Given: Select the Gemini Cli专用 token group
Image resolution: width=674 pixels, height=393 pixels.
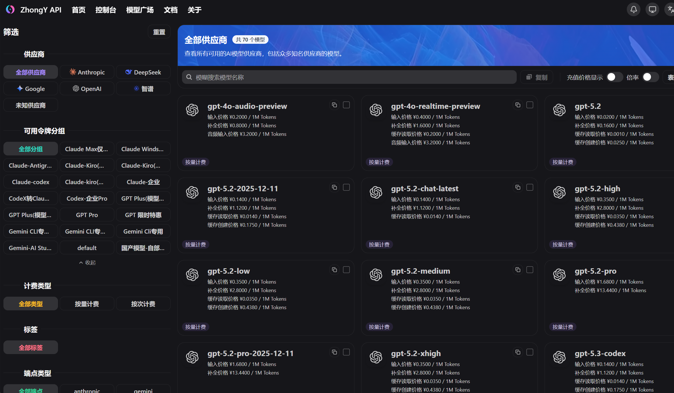Looking at the screenshot, I should 143,231.
